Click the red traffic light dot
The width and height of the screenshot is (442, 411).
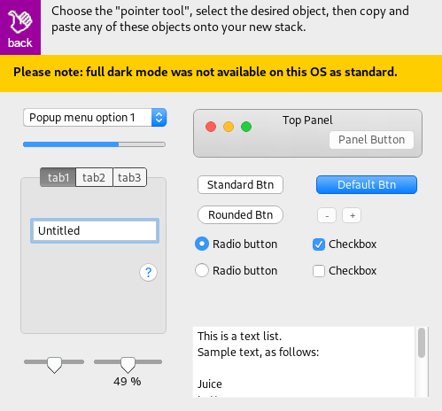click(x=211, y=127)
